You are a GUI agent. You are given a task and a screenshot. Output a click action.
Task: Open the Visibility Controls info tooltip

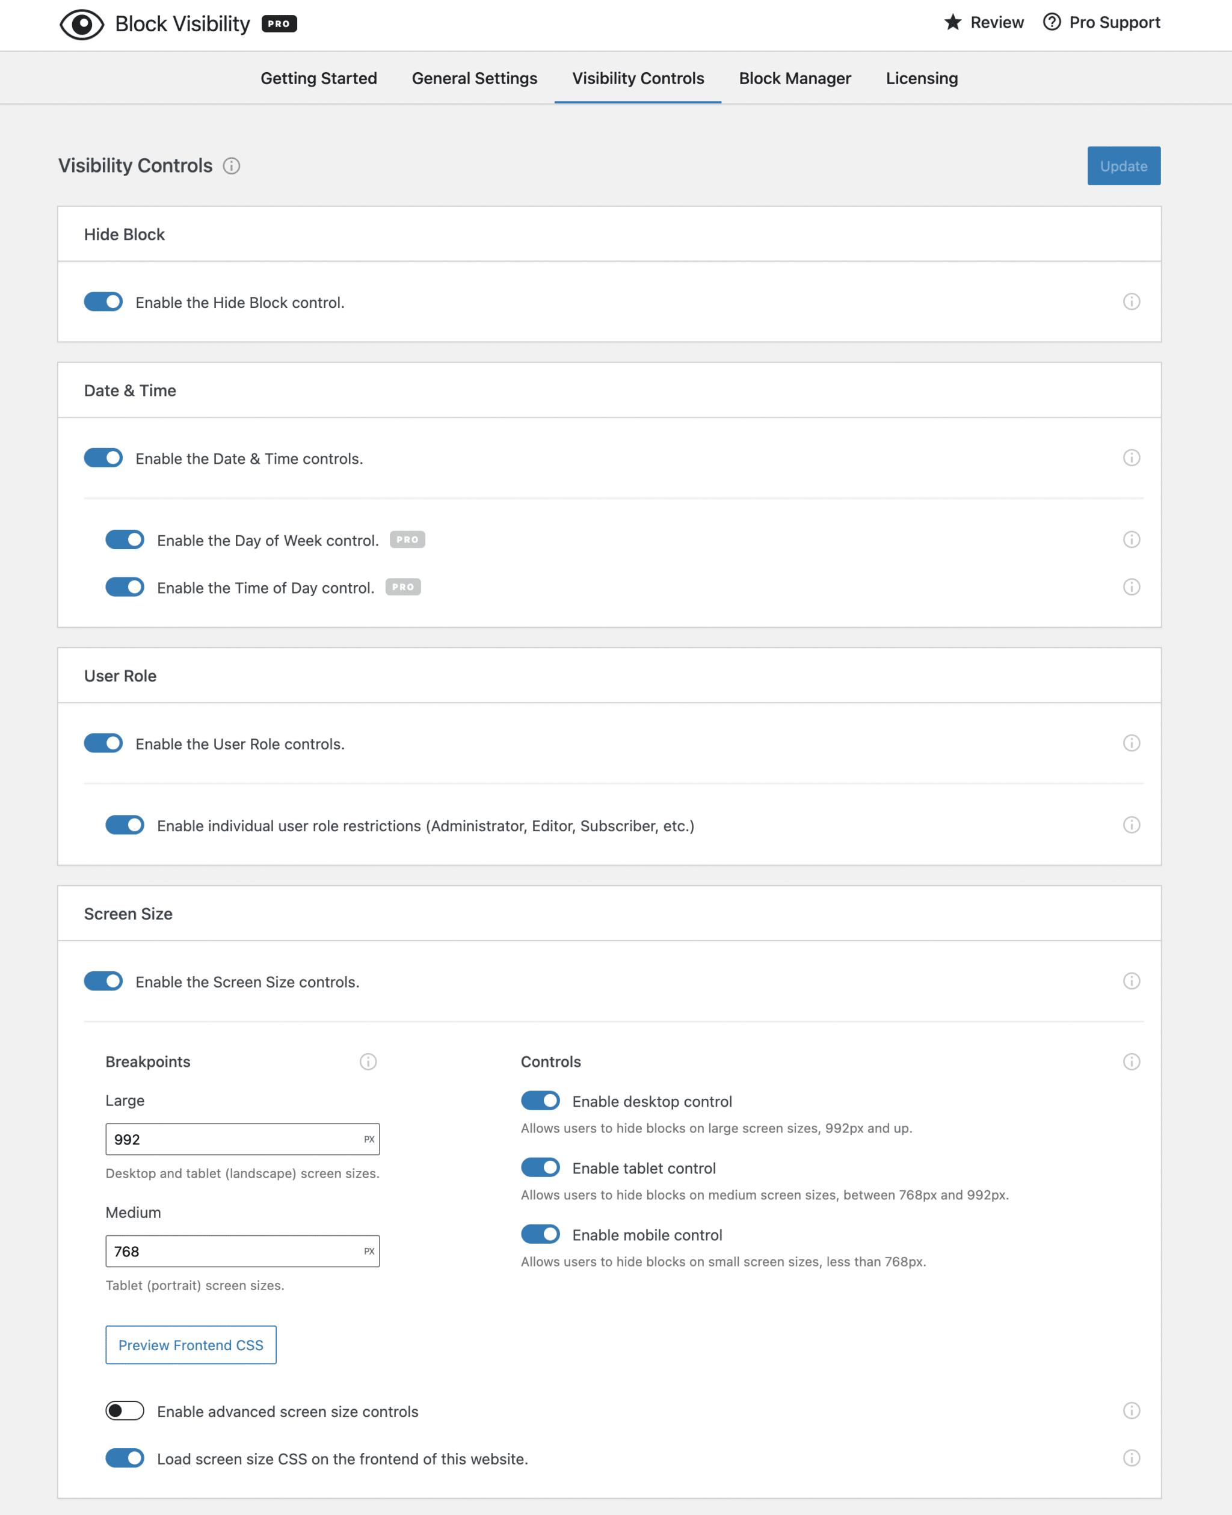point(232,166)
